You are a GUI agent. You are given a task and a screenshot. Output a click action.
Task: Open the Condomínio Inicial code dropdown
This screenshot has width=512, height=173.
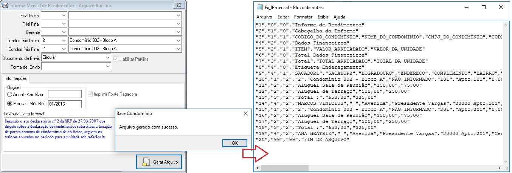(x=64, y=40)
